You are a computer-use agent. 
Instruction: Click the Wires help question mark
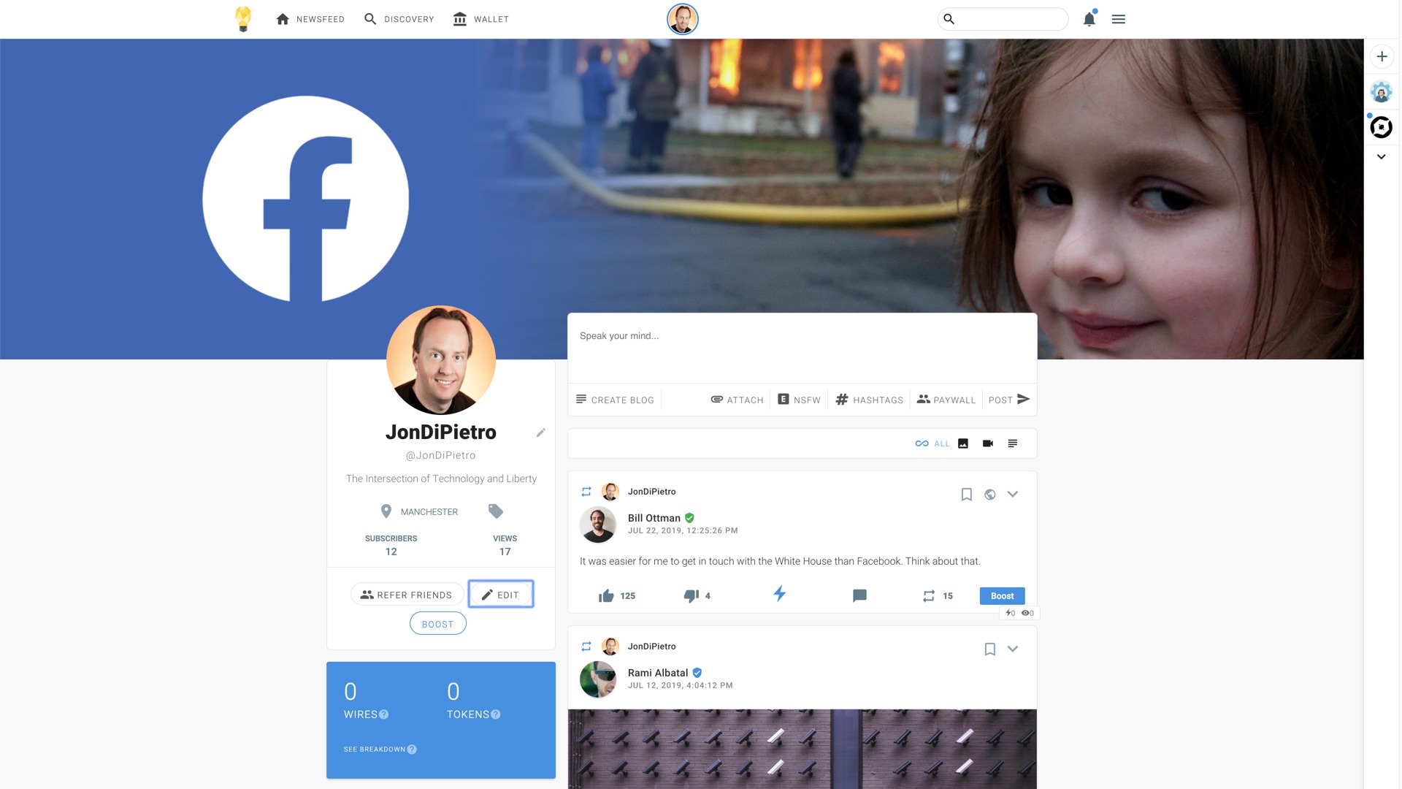pos(384,714)
